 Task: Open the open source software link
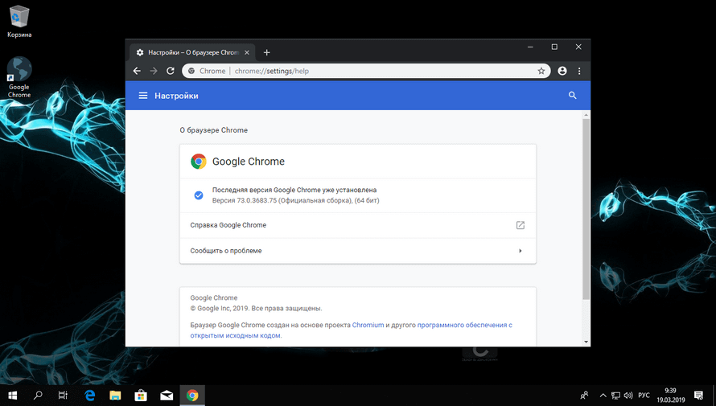351,330
